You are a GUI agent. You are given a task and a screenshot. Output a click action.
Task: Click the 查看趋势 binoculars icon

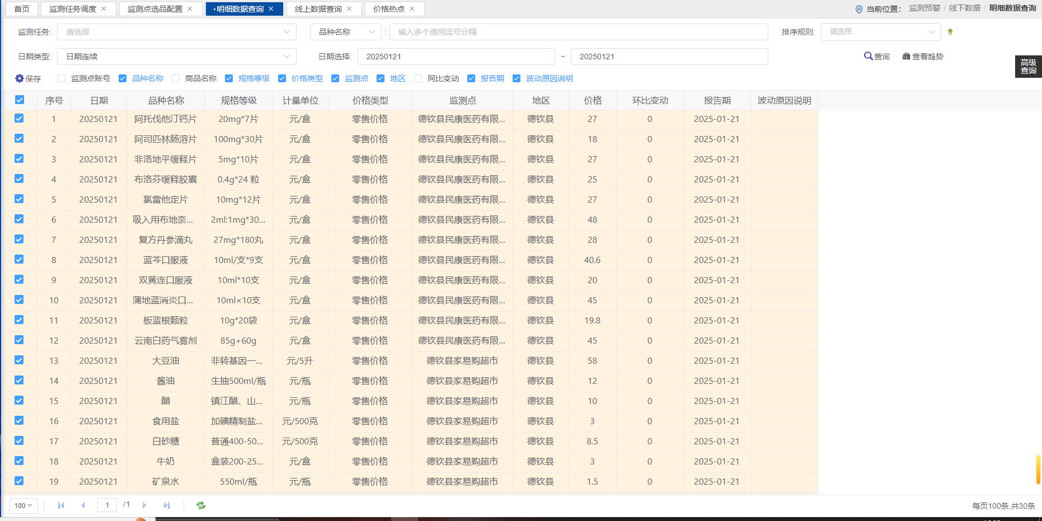[x=906, y=57]
